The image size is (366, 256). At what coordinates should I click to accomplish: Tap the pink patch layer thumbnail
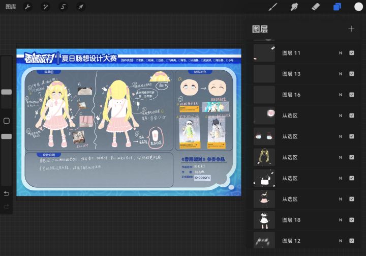264,116
